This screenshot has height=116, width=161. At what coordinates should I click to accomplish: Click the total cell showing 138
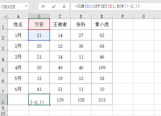(81, 99)
